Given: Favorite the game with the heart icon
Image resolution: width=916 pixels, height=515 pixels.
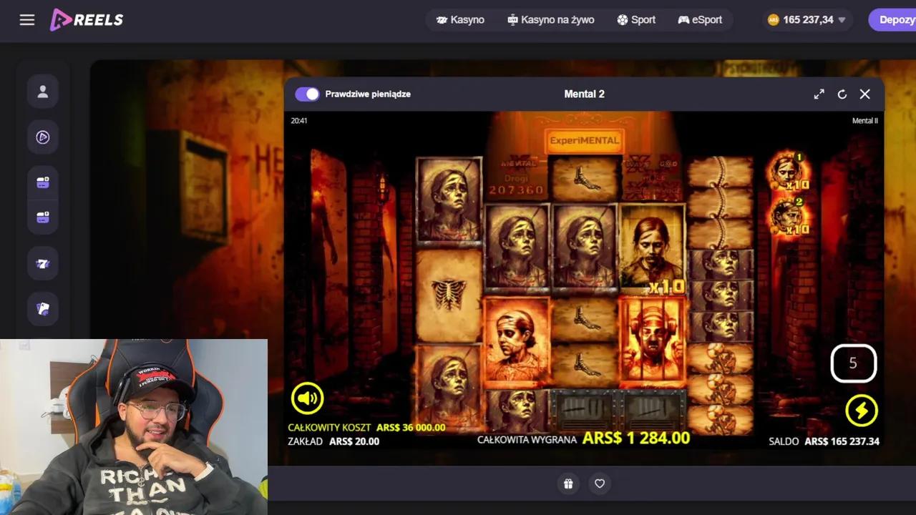Looking at the screenshot, I should pyautogui.click(x=600, y=484).
